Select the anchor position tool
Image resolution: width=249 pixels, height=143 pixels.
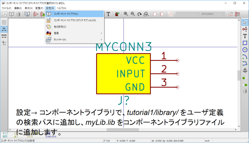(x=245, y=70)
